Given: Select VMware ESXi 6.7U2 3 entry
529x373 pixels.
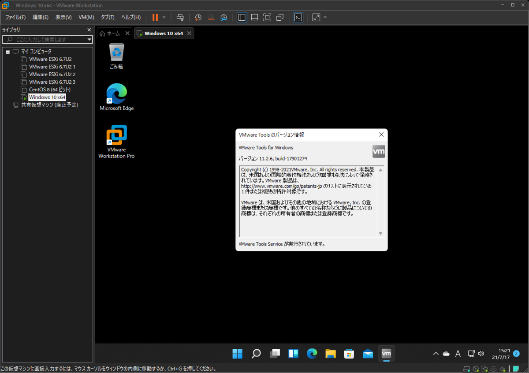Looking at the screenshot, I should pos(52,82).
